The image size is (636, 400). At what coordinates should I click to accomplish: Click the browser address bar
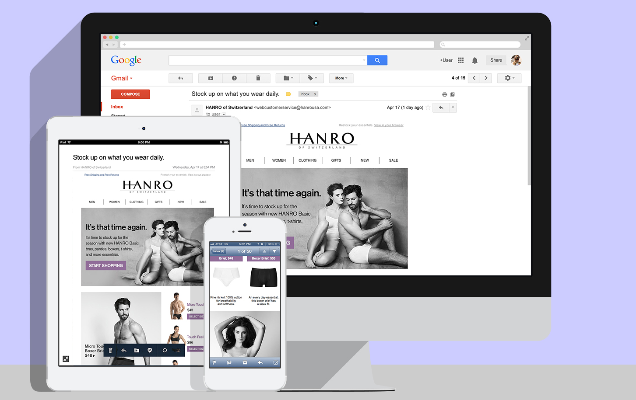tap(278, 45)
